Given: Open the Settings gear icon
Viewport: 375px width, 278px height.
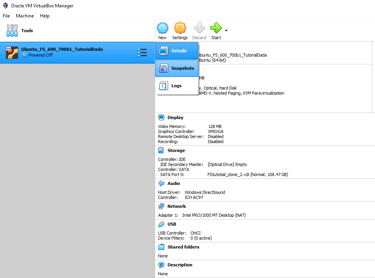Looking at the screenshot, I should pyautogui.click(x=180, y=28).
